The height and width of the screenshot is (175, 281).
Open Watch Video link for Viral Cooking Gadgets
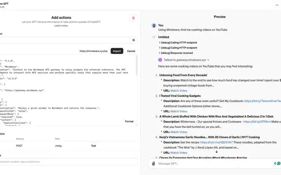pos(179,111)
